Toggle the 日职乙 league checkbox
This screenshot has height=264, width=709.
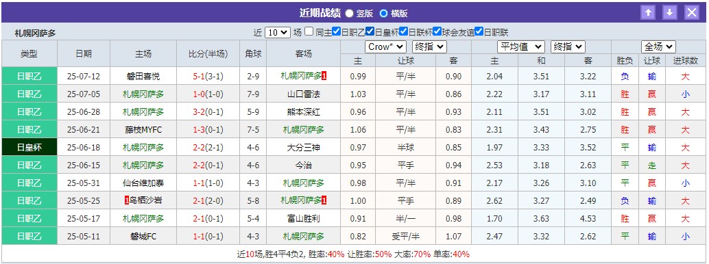click(x=336, y=31)
